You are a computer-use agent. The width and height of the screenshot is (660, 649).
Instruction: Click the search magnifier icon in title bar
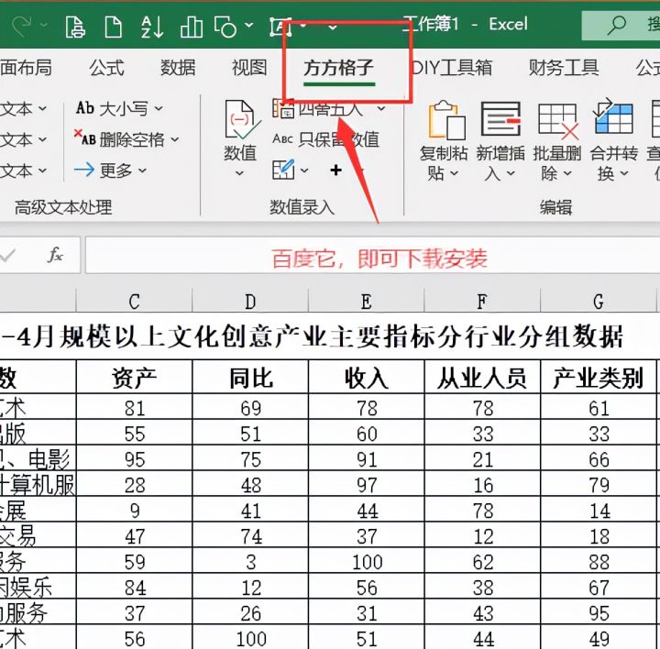616,26
